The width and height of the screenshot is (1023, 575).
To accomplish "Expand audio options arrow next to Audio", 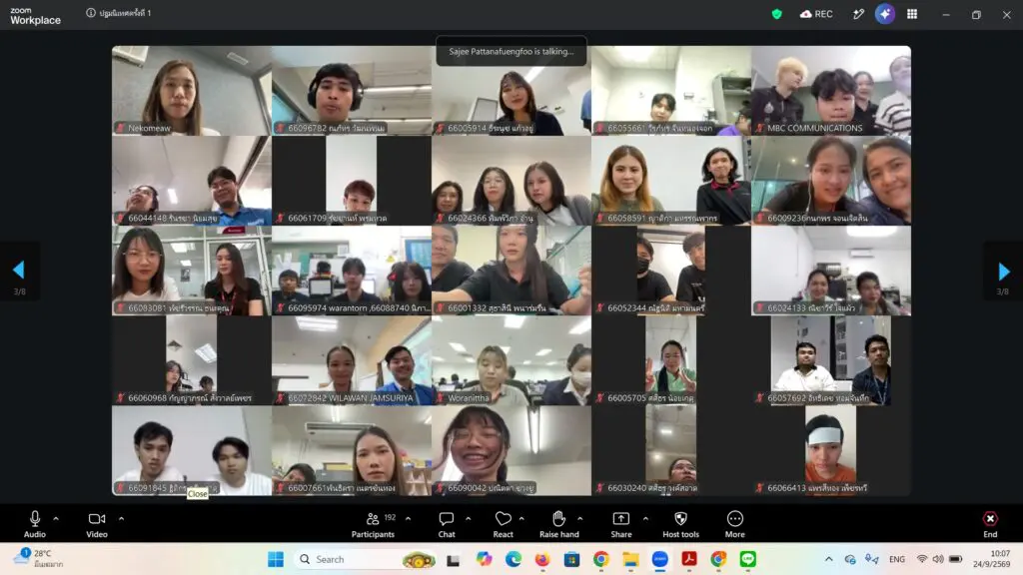I will click(x=56, y=519).
